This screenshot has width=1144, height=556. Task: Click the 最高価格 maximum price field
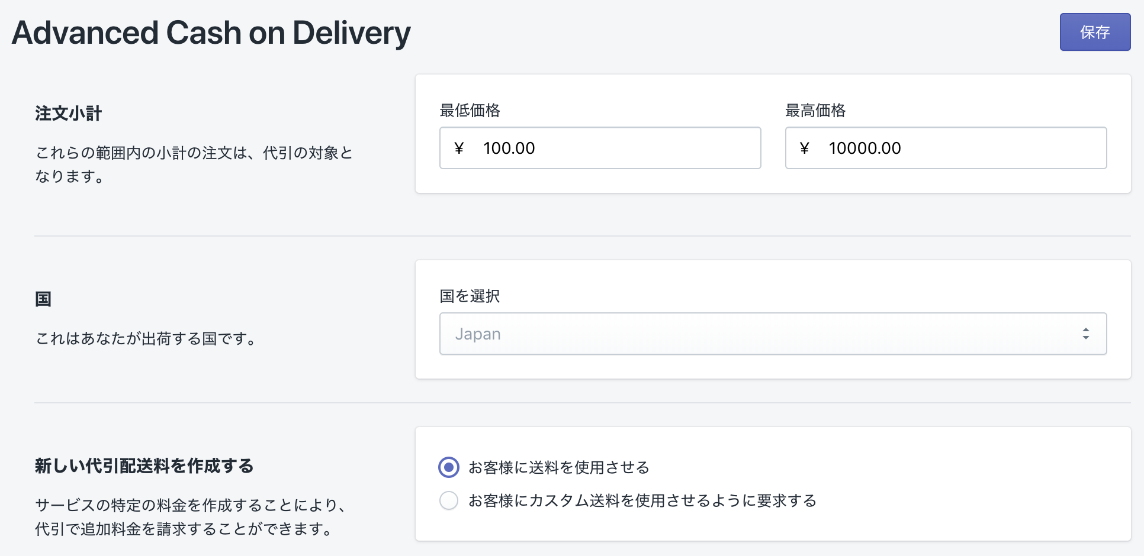click(x=946, y=148)
